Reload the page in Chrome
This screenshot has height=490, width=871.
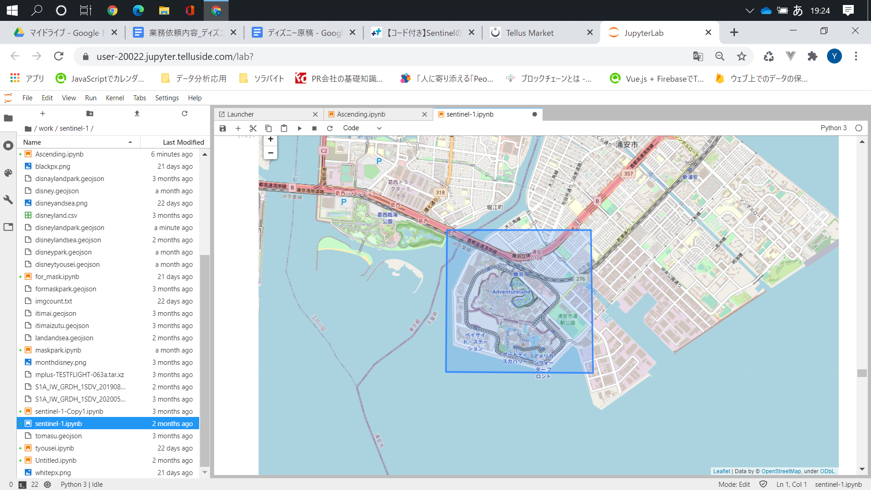59,56
